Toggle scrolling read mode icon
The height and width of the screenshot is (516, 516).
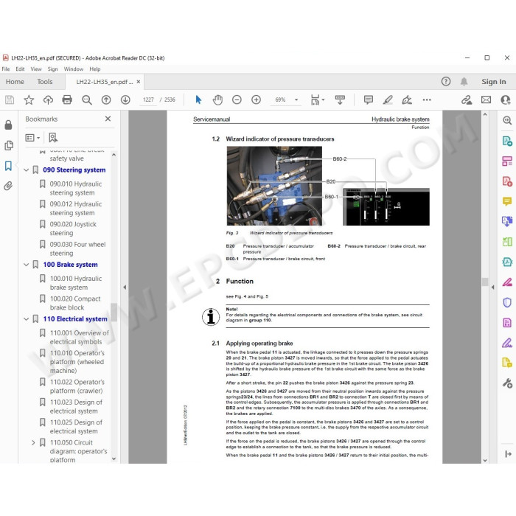pos(340,100)
